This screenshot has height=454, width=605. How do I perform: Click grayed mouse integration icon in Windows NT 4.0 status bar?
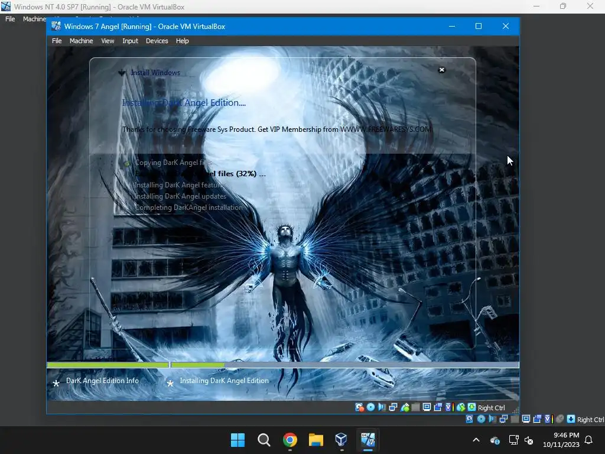560,419
